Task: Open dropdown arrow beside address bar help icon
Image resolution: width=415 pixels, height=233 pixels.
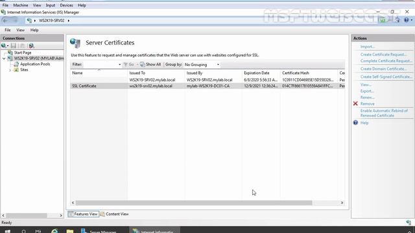Action: 412,20
